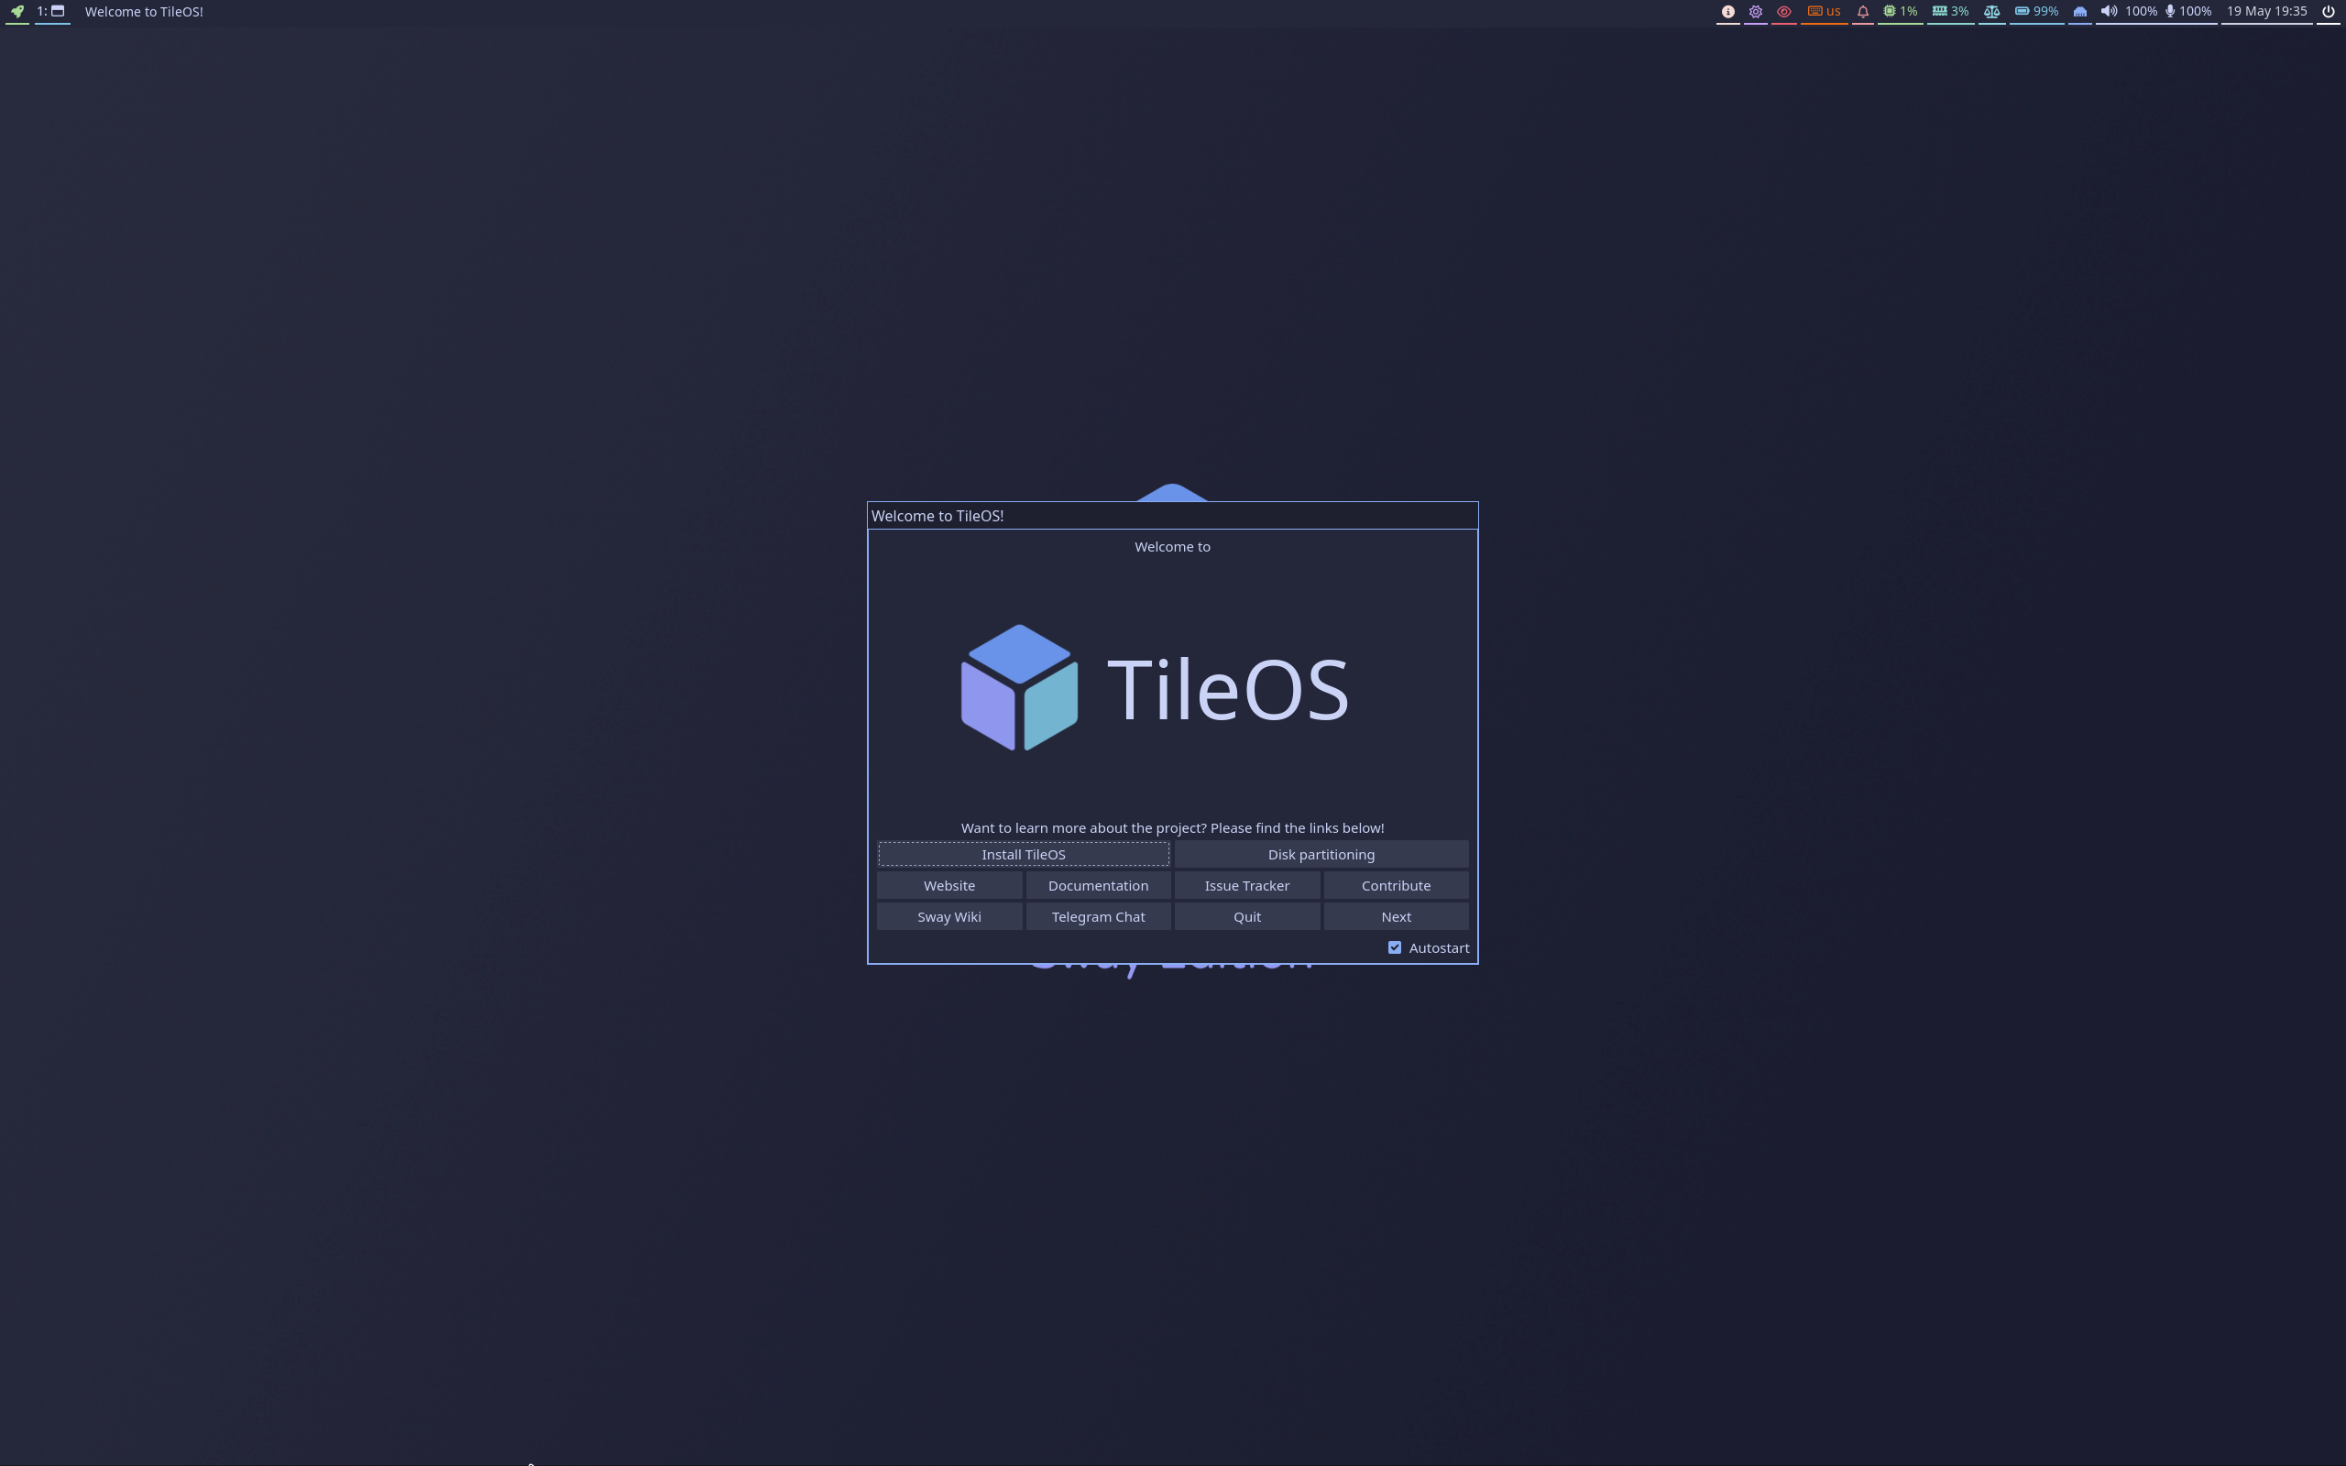Uncheck the Autostart checkbox
The width and height of the screenshot is (2346, 1466).
click(1394, 947)
